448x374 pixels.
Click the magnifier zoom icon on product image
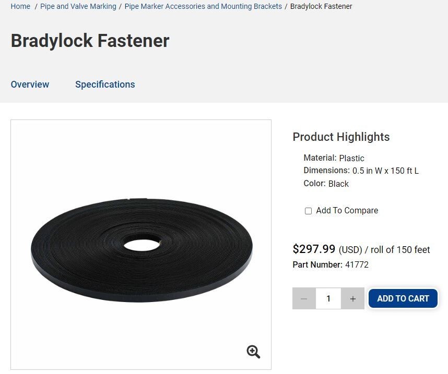click(x=253, y=352)
